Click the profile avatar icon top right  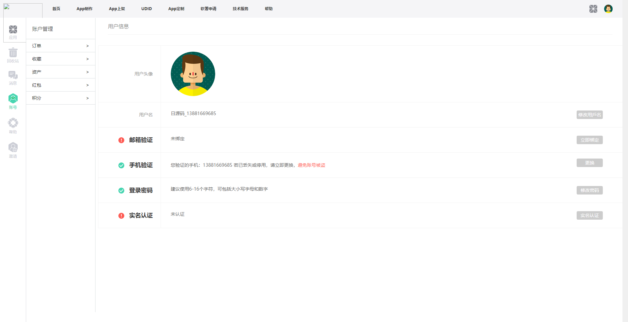[608, 9]
